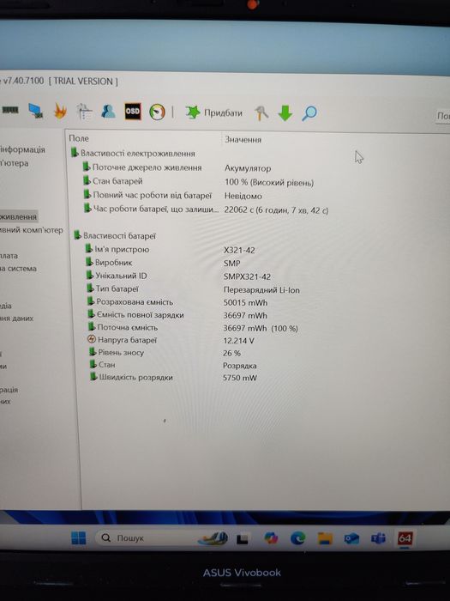The width and height of the screenshot is (450, 601).
Task: Select the Властивості батареї group row
Action: coord(115,236)
